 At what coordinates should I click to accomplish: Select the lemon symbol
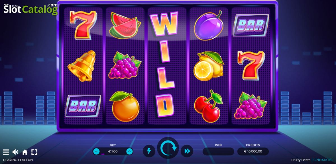click(x=209, y=66)
